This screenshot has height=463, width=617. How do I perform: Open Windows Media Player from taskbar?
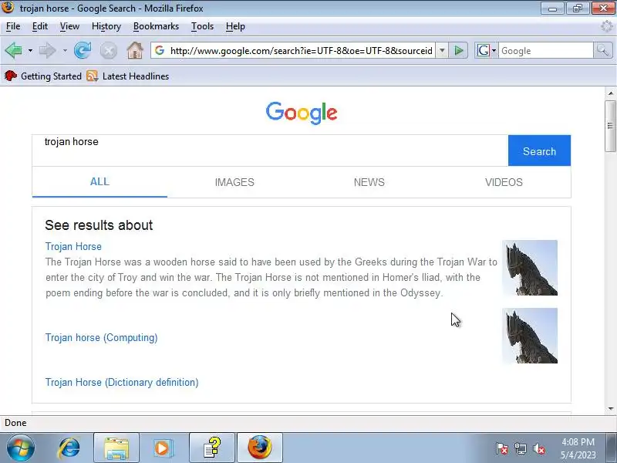164,448
